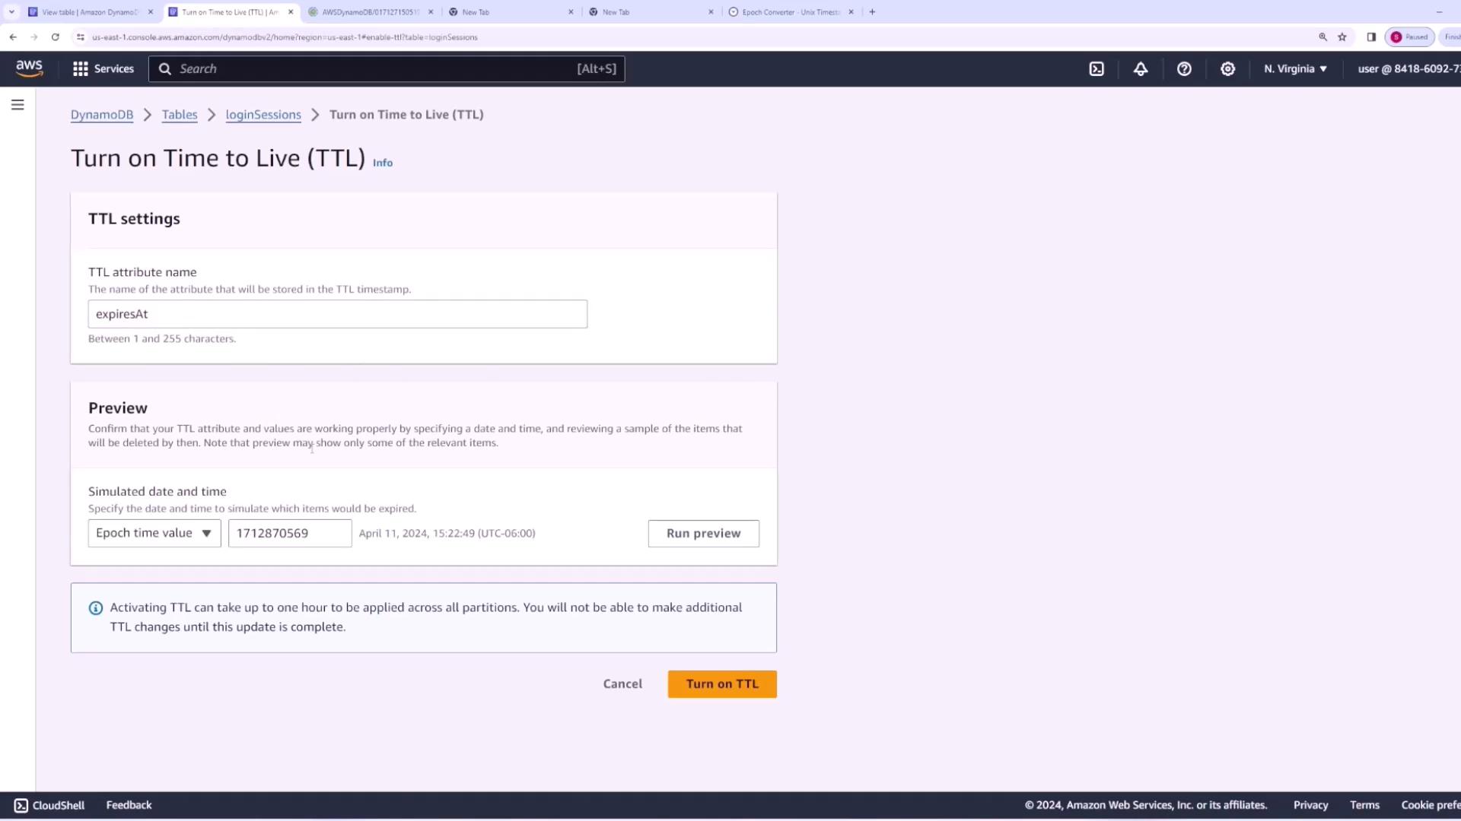Bookmark this page with star icon

click(1342, 37)
